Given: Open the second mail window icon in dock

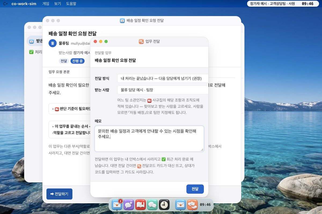Looking at the screenshot, I should click(181, 205).
